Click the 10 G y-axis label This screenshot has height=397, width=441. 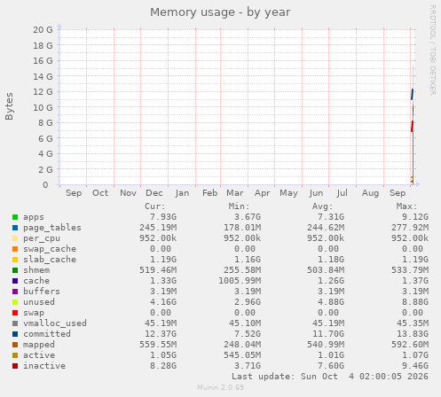click(43, 107)
